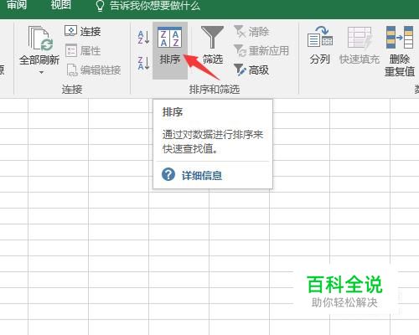Image resolution: width=419 pixels, height=335 pixels.
Task: Open 高级 advanced filter
Action: point(251,70)
